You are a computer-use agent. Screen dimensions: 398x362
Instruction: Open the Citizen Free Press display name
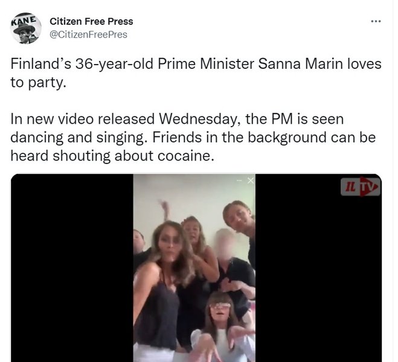91,22
